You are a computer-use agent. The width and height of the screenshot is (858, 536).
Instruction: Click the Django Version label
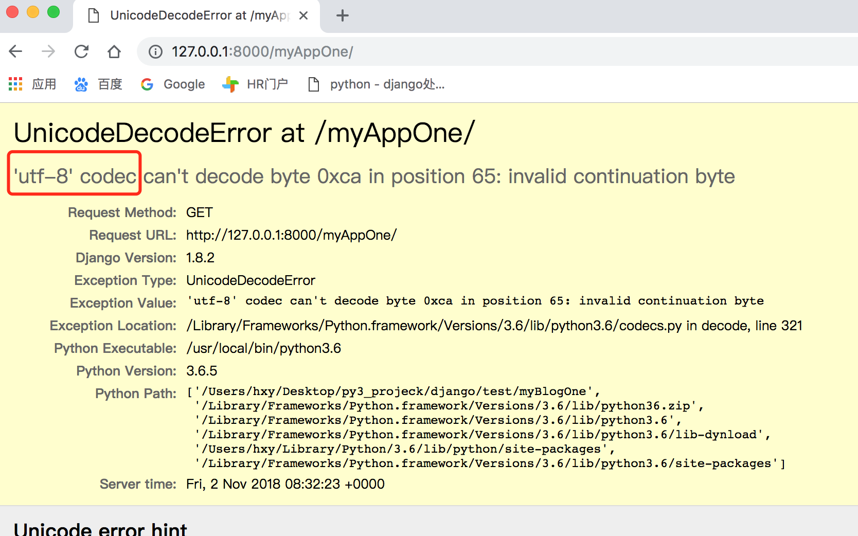pyautogui.click(x=126, y=258)
